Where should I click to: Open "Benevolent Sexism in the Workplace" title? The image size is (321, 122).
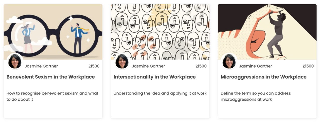pyautogui.click(x=51, y=77)
